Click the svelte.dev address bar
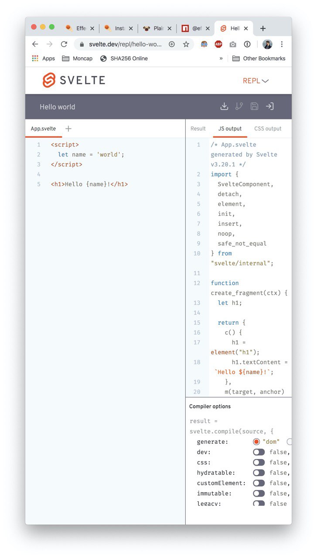Screen dimensions: 317x558 click(125, 44)
